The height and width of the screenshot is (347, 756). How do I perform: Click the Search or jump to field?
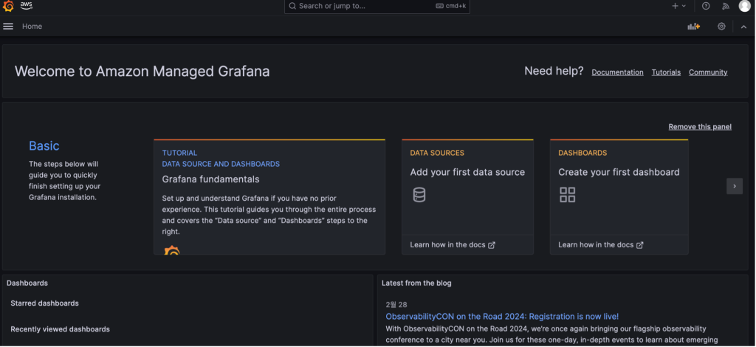pyautogui.click(x=377, y=6)
